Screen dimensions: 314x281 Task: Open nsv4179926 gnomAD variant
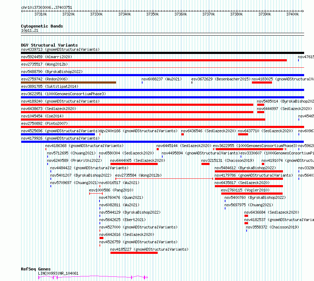[x=60, y=138]
